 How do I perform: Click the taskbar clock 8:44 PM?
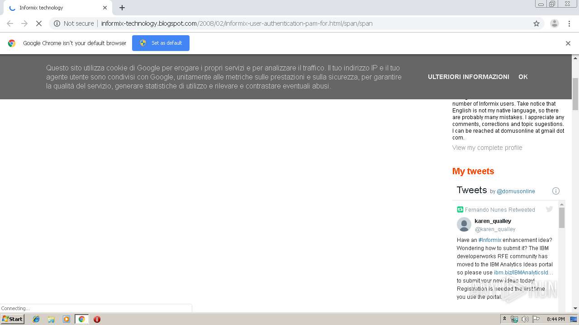(x=555, y=319)
